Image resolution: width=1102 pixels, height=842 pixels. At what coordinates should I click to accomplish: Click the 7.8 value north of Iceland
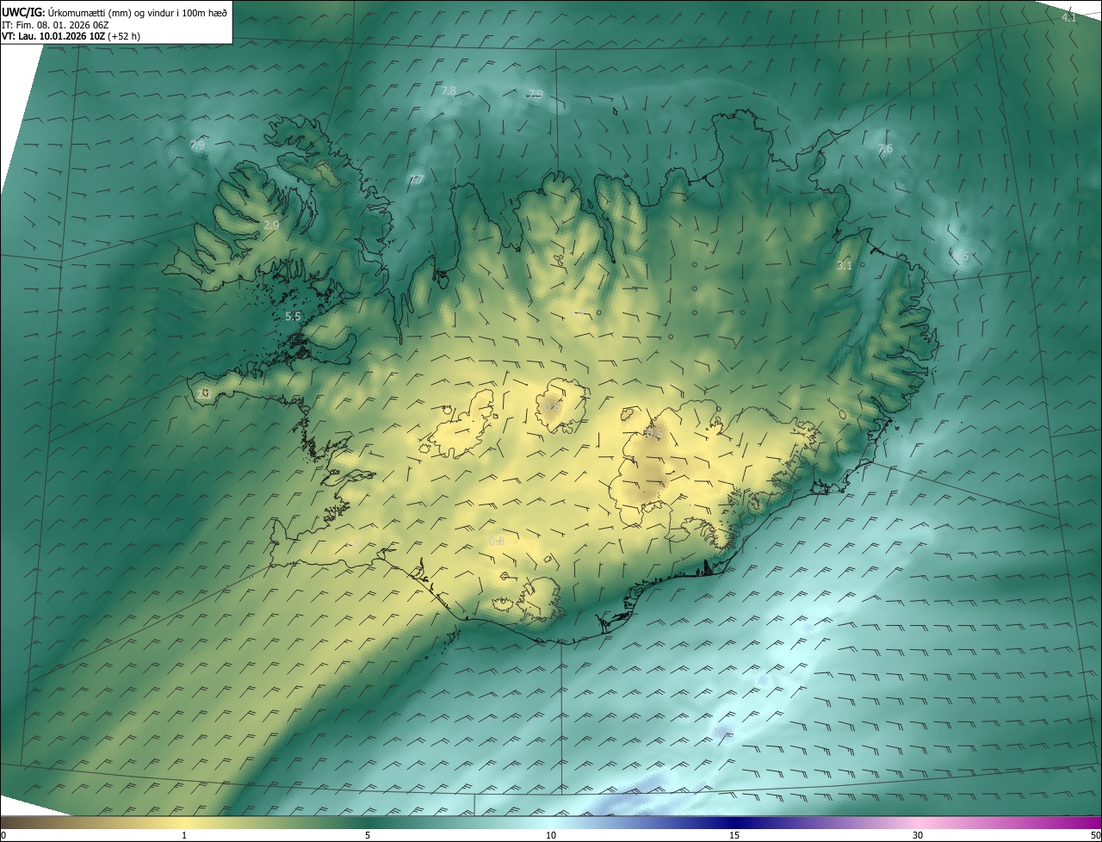[x=449, y=90]
